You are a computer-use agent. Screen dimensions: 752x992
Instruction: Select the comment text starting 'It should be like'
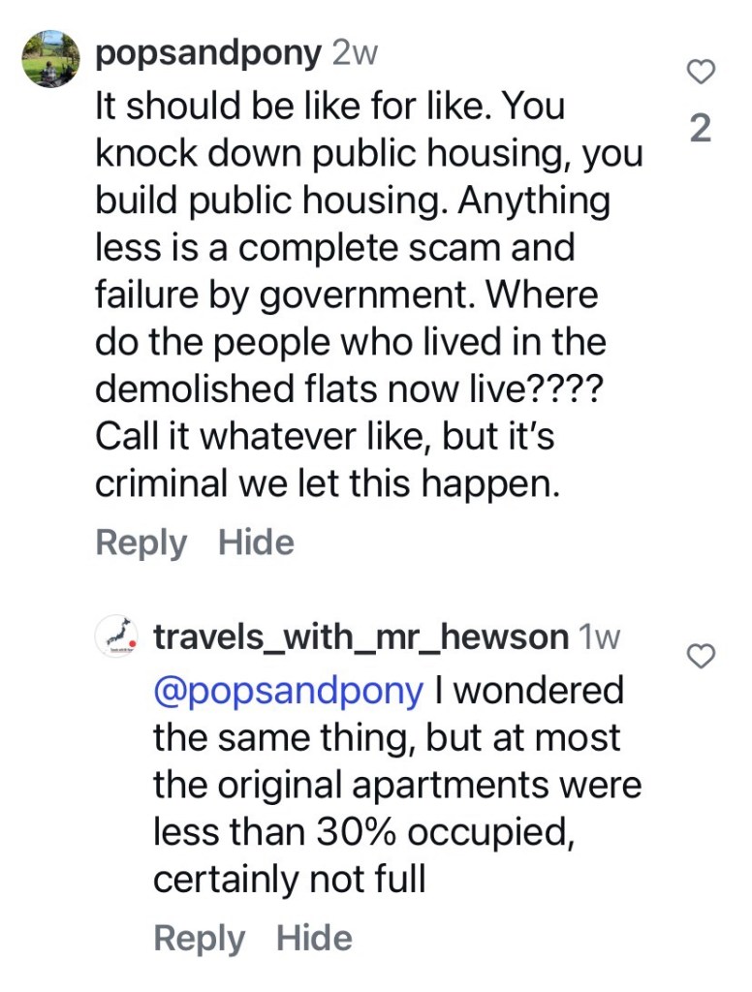click(x=329, y=107)
